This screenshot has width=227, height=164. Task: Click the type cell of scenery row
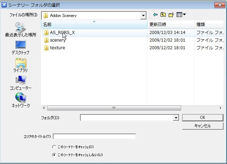click(210, 40)
